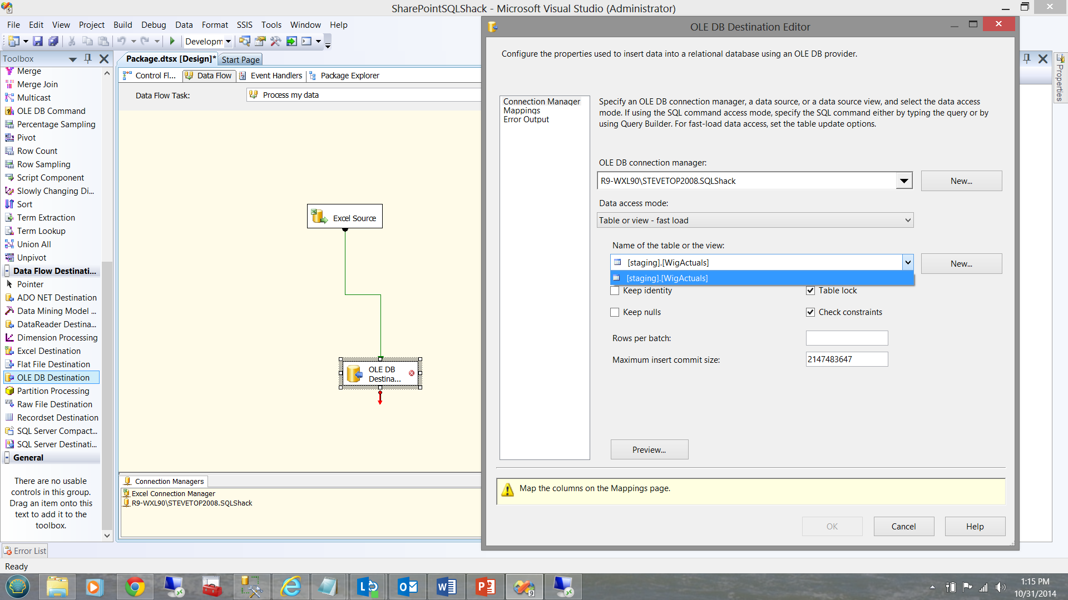Expand the Data access mode dropdown
The width and height of the screenshot is (1068, 600).
point(908,221)
